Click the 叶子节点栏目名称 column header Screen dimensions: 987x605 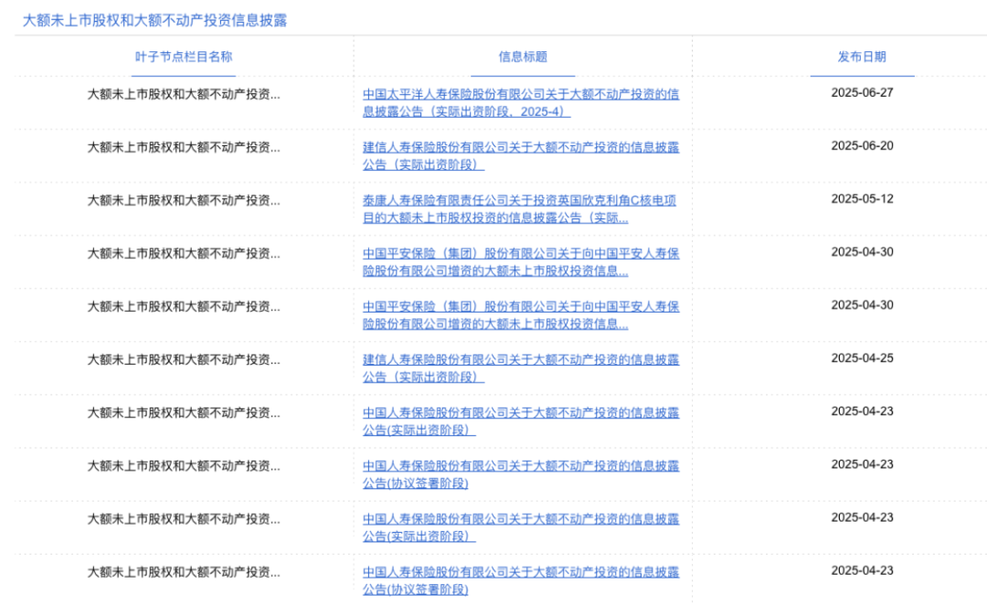[184, 57]
